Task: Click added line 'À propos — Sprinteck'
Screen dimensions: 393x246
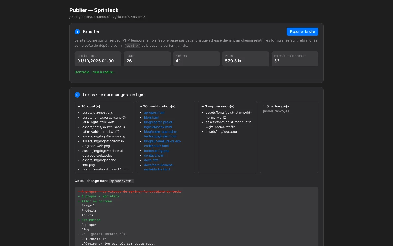Action: point(99,196)
